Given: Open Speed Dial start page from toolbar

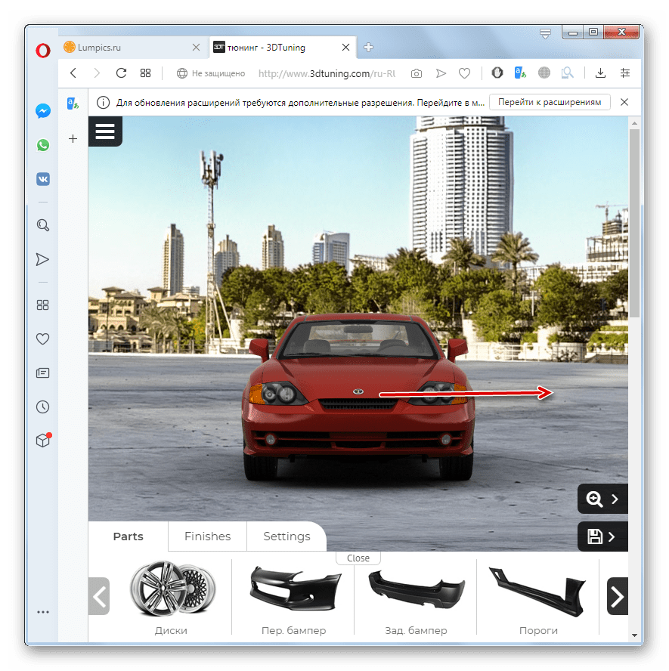Looking at the screenshot, I should coord(146,73).
